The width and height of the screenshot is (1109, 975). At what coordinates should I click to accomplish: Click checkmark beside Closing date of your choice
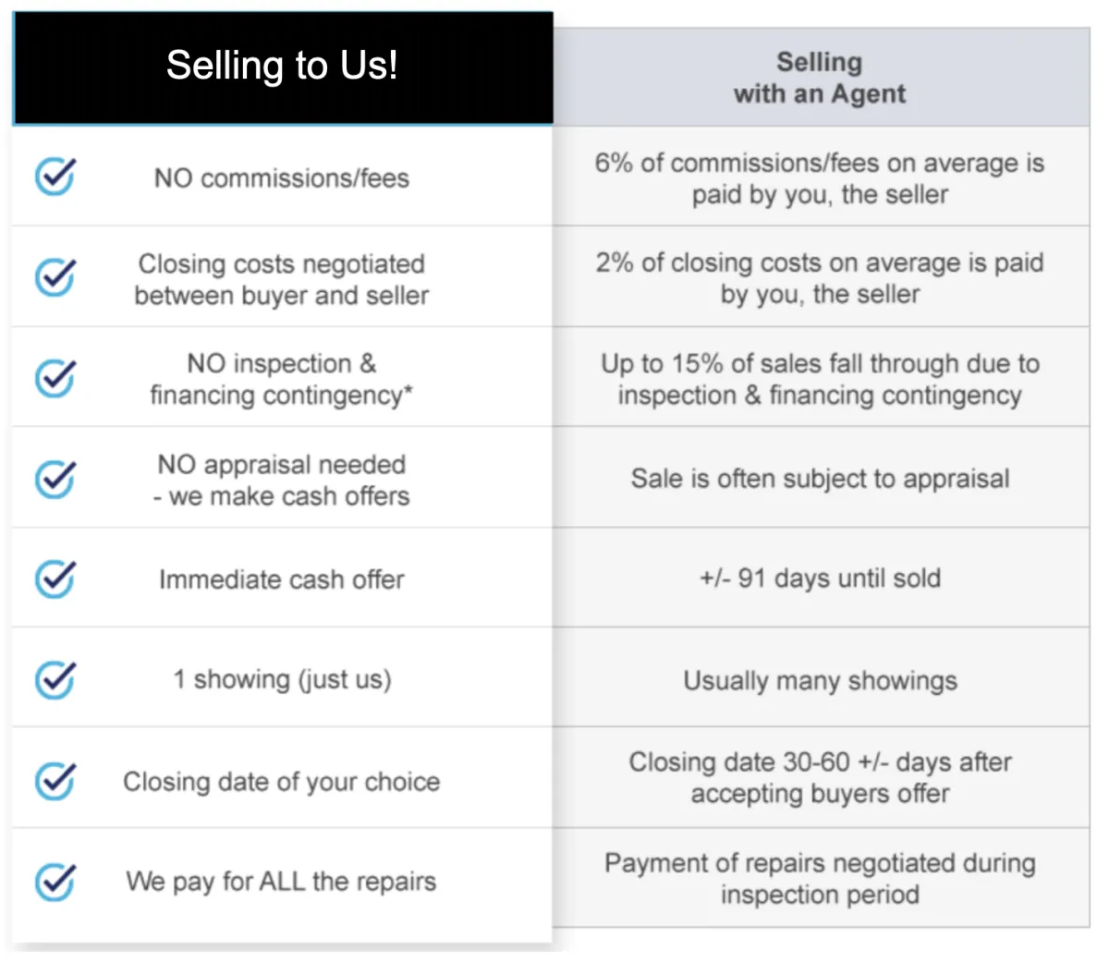point(55,780)
